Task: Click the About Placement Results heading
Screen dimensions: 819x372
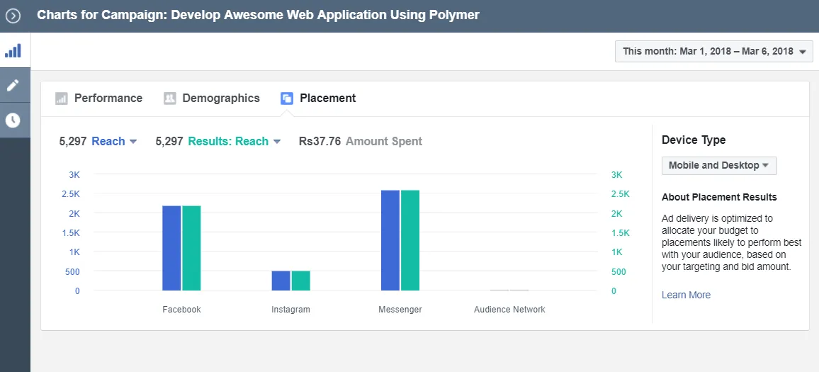Action: [719, 197]
